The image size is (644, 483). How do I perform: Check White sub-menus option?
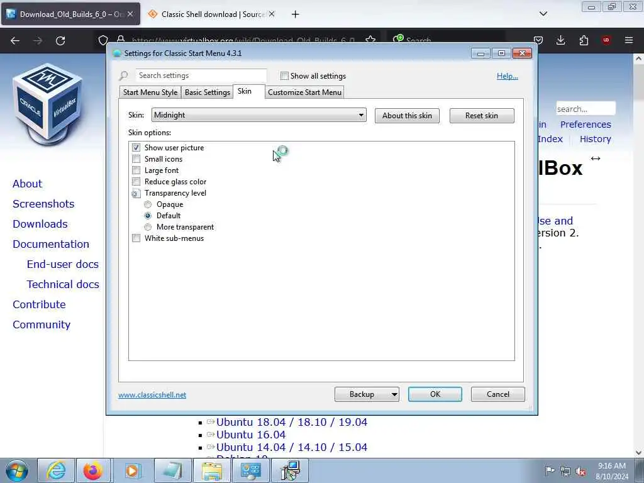tap(136, 238)
